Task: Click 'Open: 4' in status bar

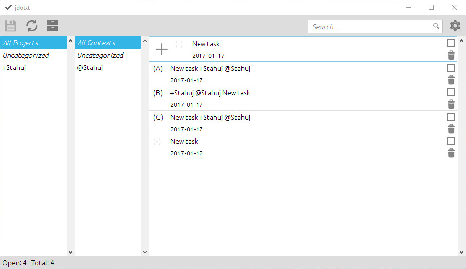Action: click(x=14, y=263)
